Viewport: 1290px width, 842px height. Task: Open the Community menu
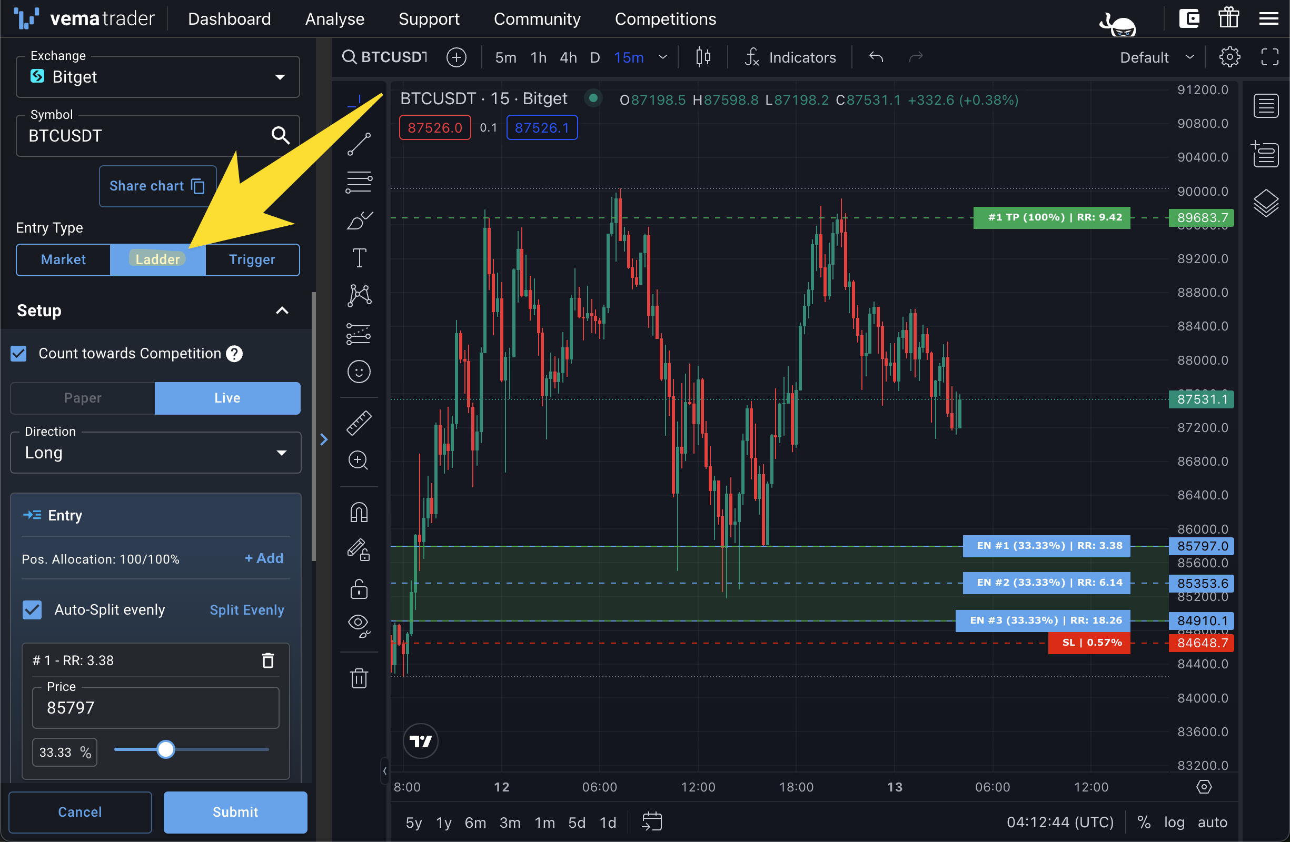click(537, 18)
